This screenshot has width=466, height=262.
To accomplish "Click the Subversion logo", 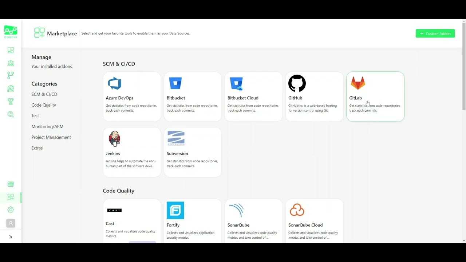I will tap(176, 139).
